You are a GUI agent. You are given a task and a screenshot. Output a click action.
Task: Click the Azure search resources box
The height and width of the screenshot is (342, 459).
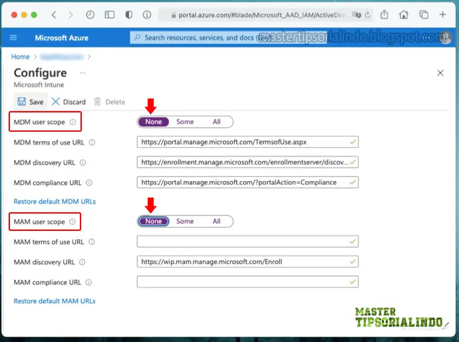pyautogui.click(x=228, y=37)
